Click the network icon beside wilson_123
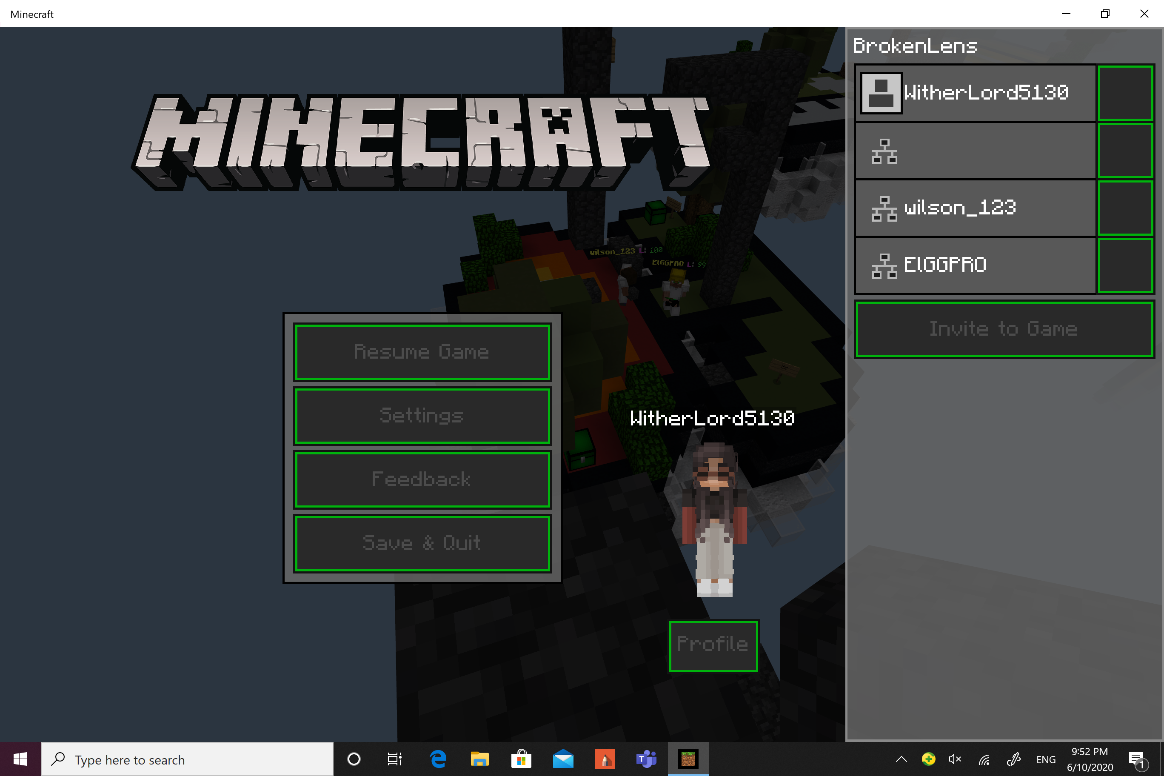 884,208
